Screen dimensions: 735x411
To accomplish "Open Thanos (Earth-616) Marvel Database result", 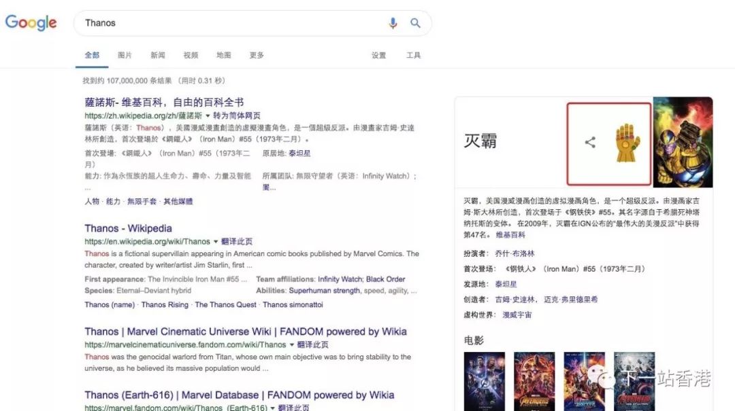I will tap(239, 395).
